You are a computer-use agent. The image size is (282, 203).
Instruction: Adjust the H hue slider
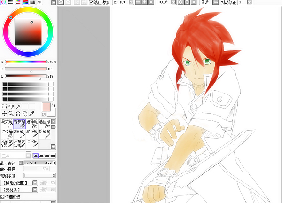[26, 62]
